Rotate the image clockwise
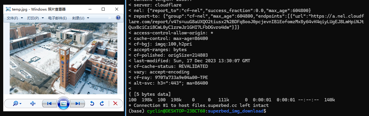 tap(102, 103)
